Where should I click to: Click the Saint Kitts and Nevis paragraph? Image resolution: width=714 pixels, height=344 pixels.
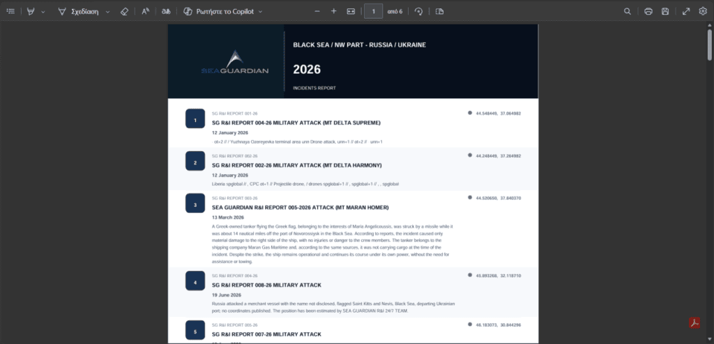(x=333, y=307)
